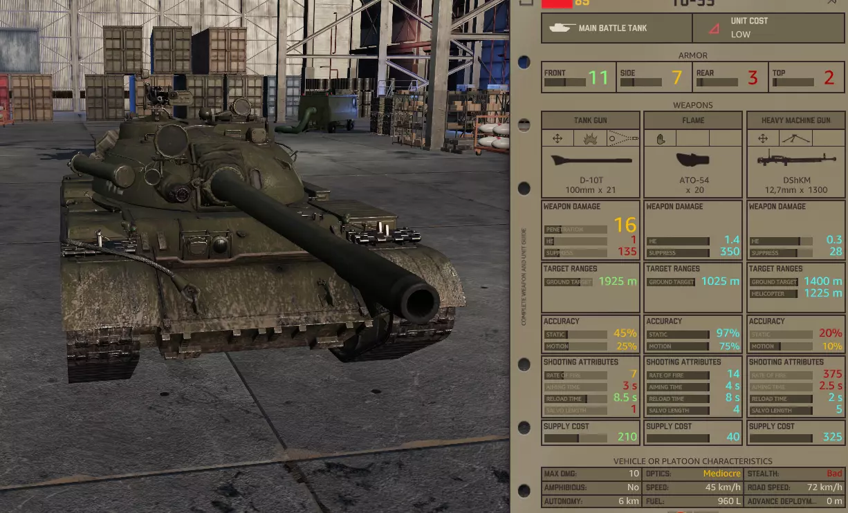848x513 pixels.
Task: Click the machine gun rate of fire 375
Action: click(x=833, y=374)
